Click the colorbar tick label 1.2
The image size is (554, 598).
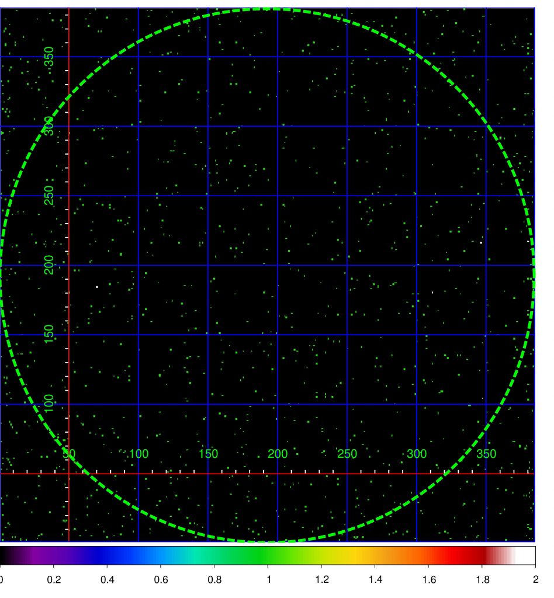(322, 580)
